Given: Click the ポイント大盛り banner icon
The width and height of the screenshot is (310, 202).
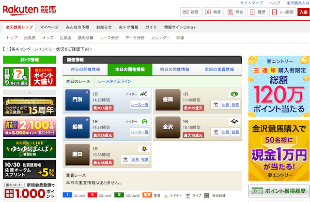Looking at the screenshot, I should [x=43, y=77].
